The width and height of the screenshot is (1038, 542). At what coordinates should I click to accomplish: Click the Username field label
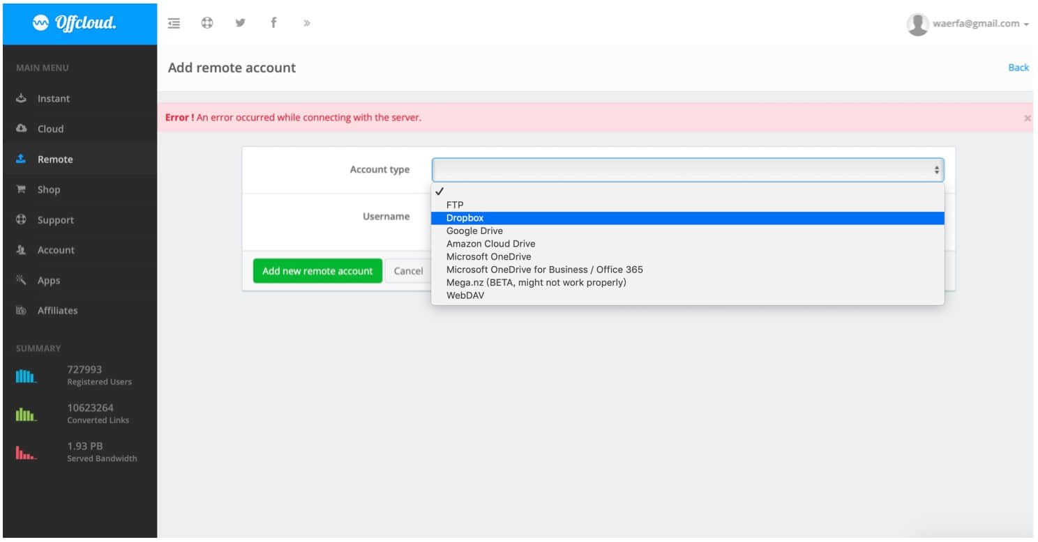point(386,217)
